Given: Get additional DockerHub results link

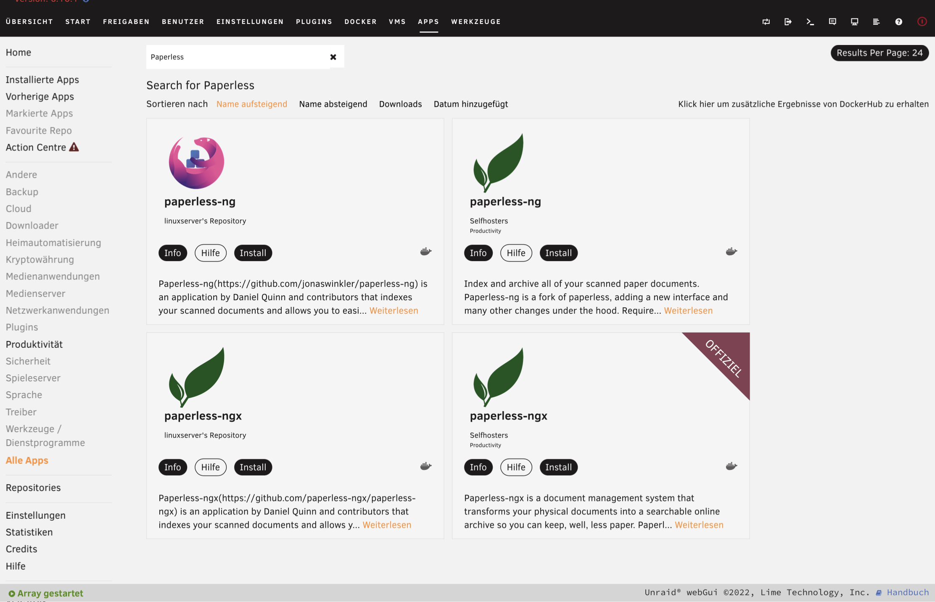Looking at the screenshot, I should coord(803,104).
